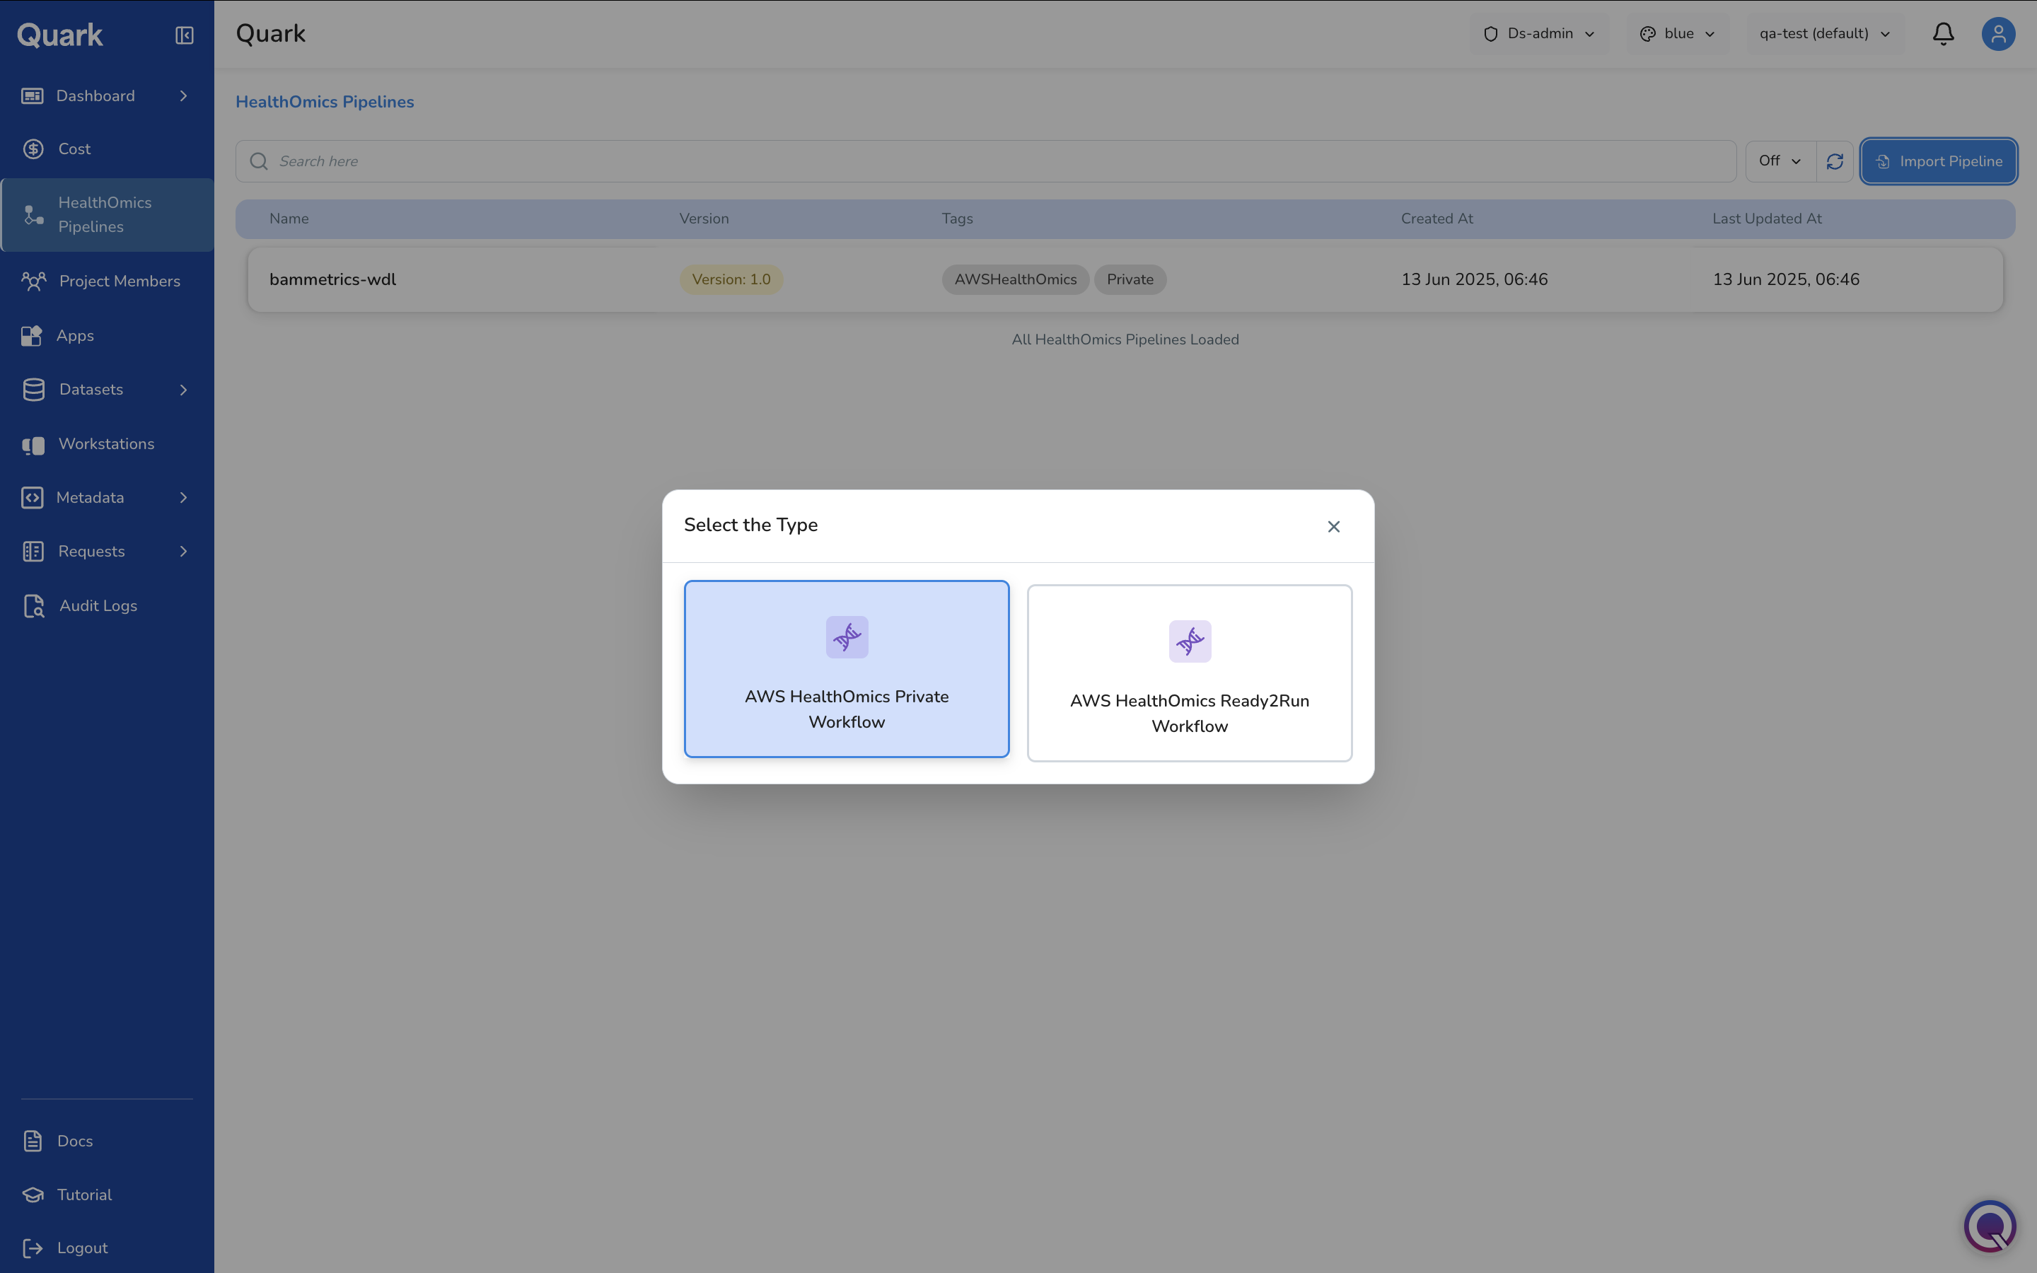
Task: Open the bammetrics-wdl pipeline row
Action: coord(1125,279)
